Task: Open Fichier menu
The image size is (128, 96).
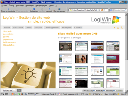Action: click(x=4, y=5)
